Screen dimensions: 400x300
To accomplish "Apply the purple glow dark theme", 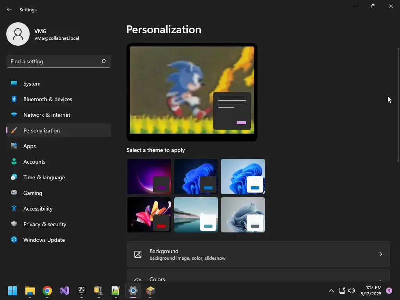I will pyautogui.click(x=149, y=177).
